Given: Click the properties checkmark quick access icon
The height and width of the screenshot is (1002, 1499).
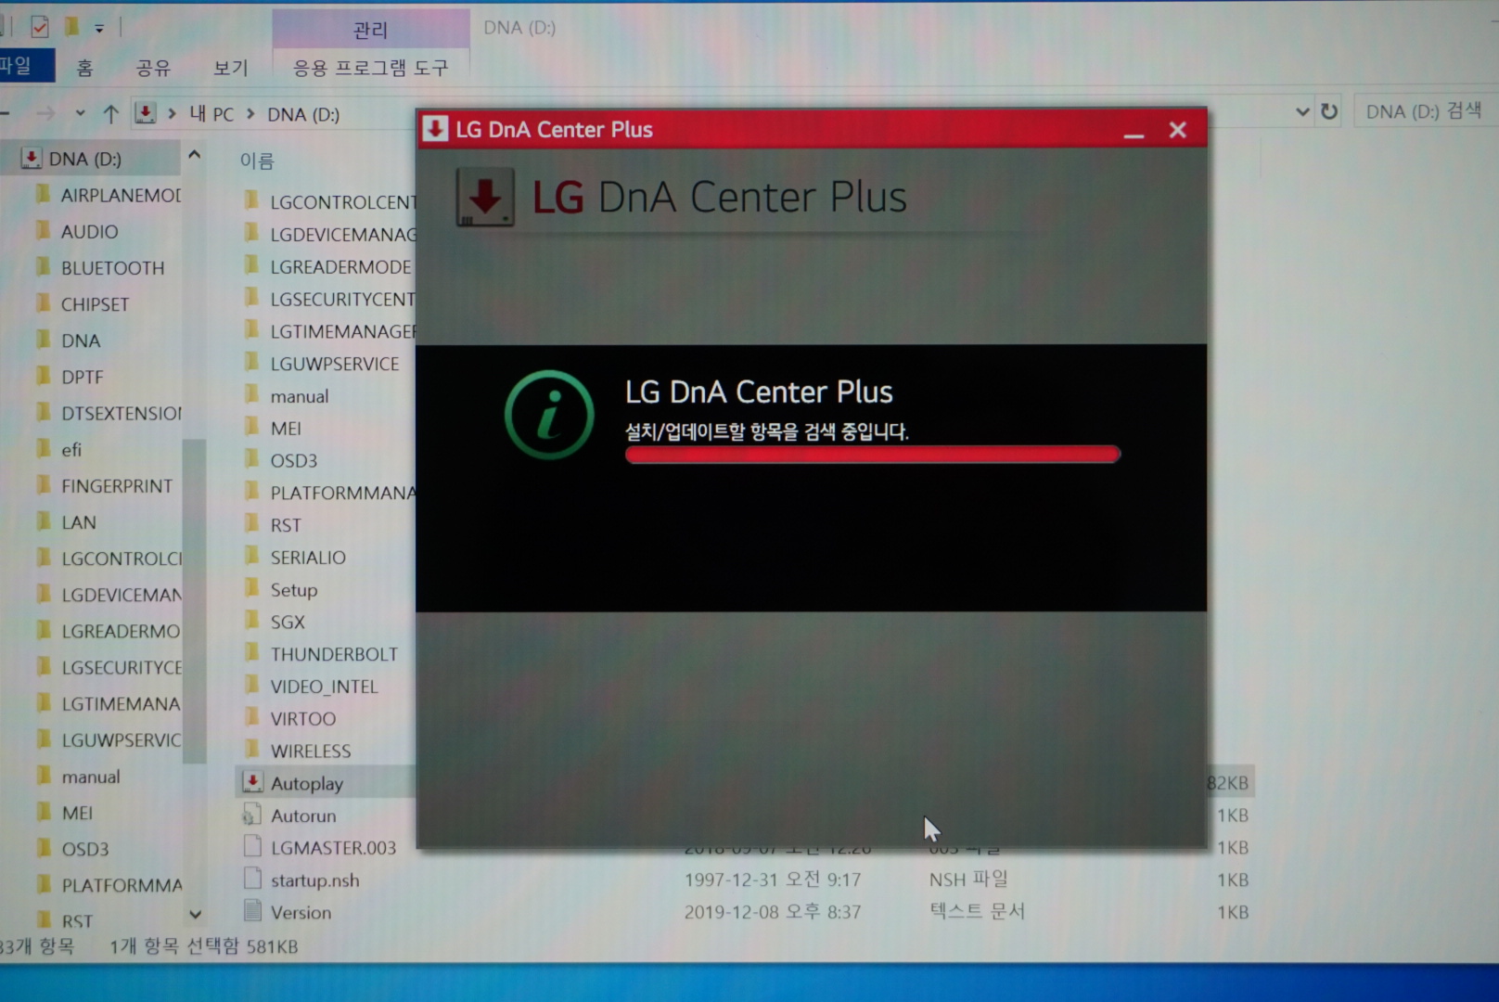Looking at the screenshot, I should 39,27.
